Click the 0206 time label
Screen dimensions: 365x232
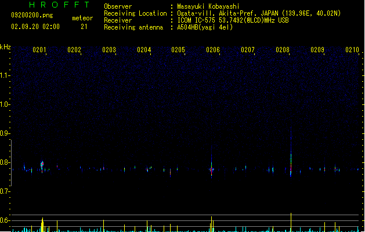[x=213, y=50]
